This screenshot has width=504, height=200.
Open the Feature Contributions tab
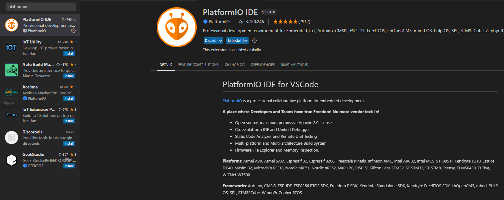(x=198, y=65)
